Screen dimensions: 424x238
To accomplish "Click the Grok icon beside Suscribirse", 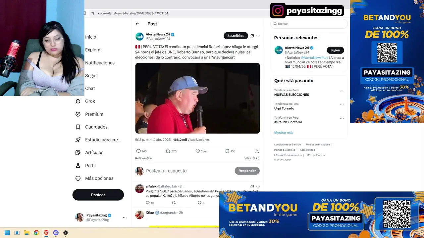I will tap(252, 36).
